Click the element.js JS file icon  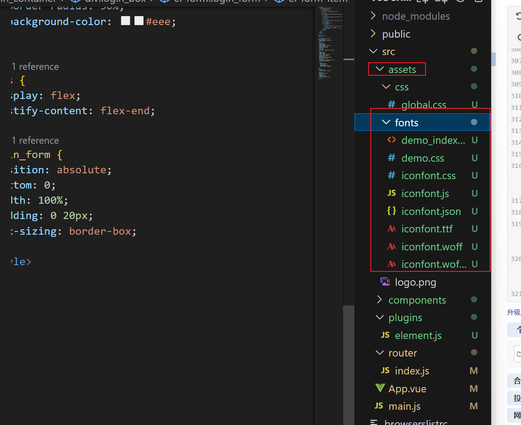click(x=385, y=335)
